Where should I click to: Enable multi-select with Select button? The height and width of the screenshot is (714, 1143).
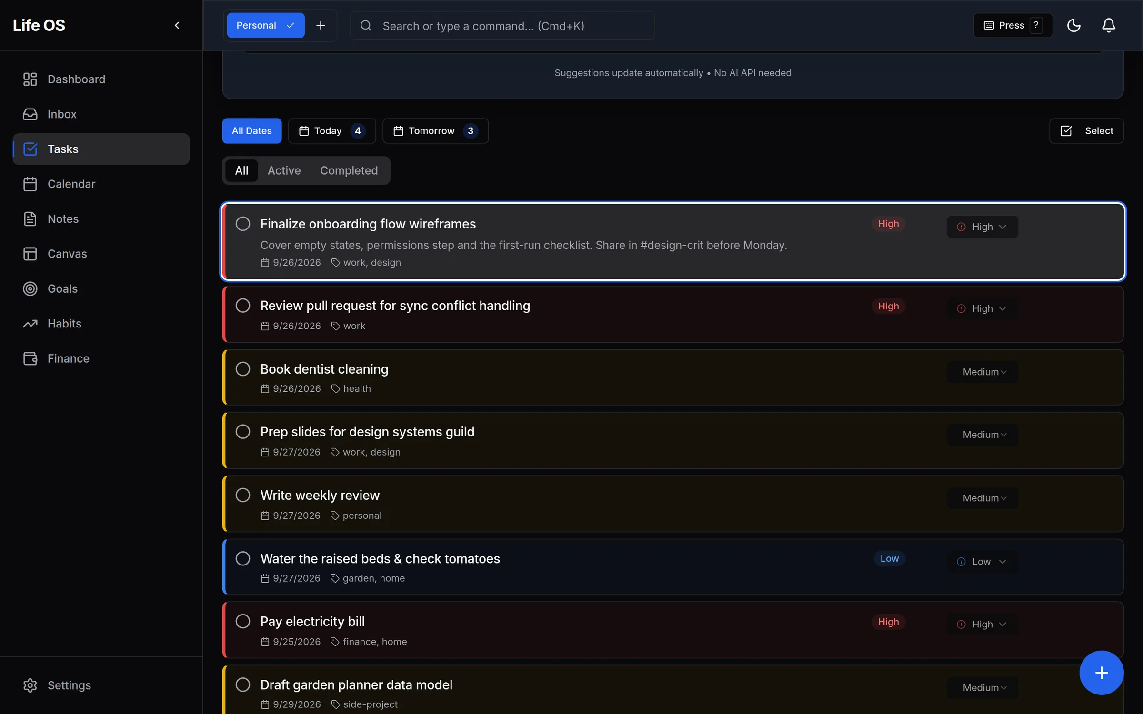coord(1086,131)
